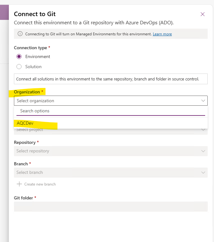
Task: Click the Solution label text
Action: coord(34,67)
